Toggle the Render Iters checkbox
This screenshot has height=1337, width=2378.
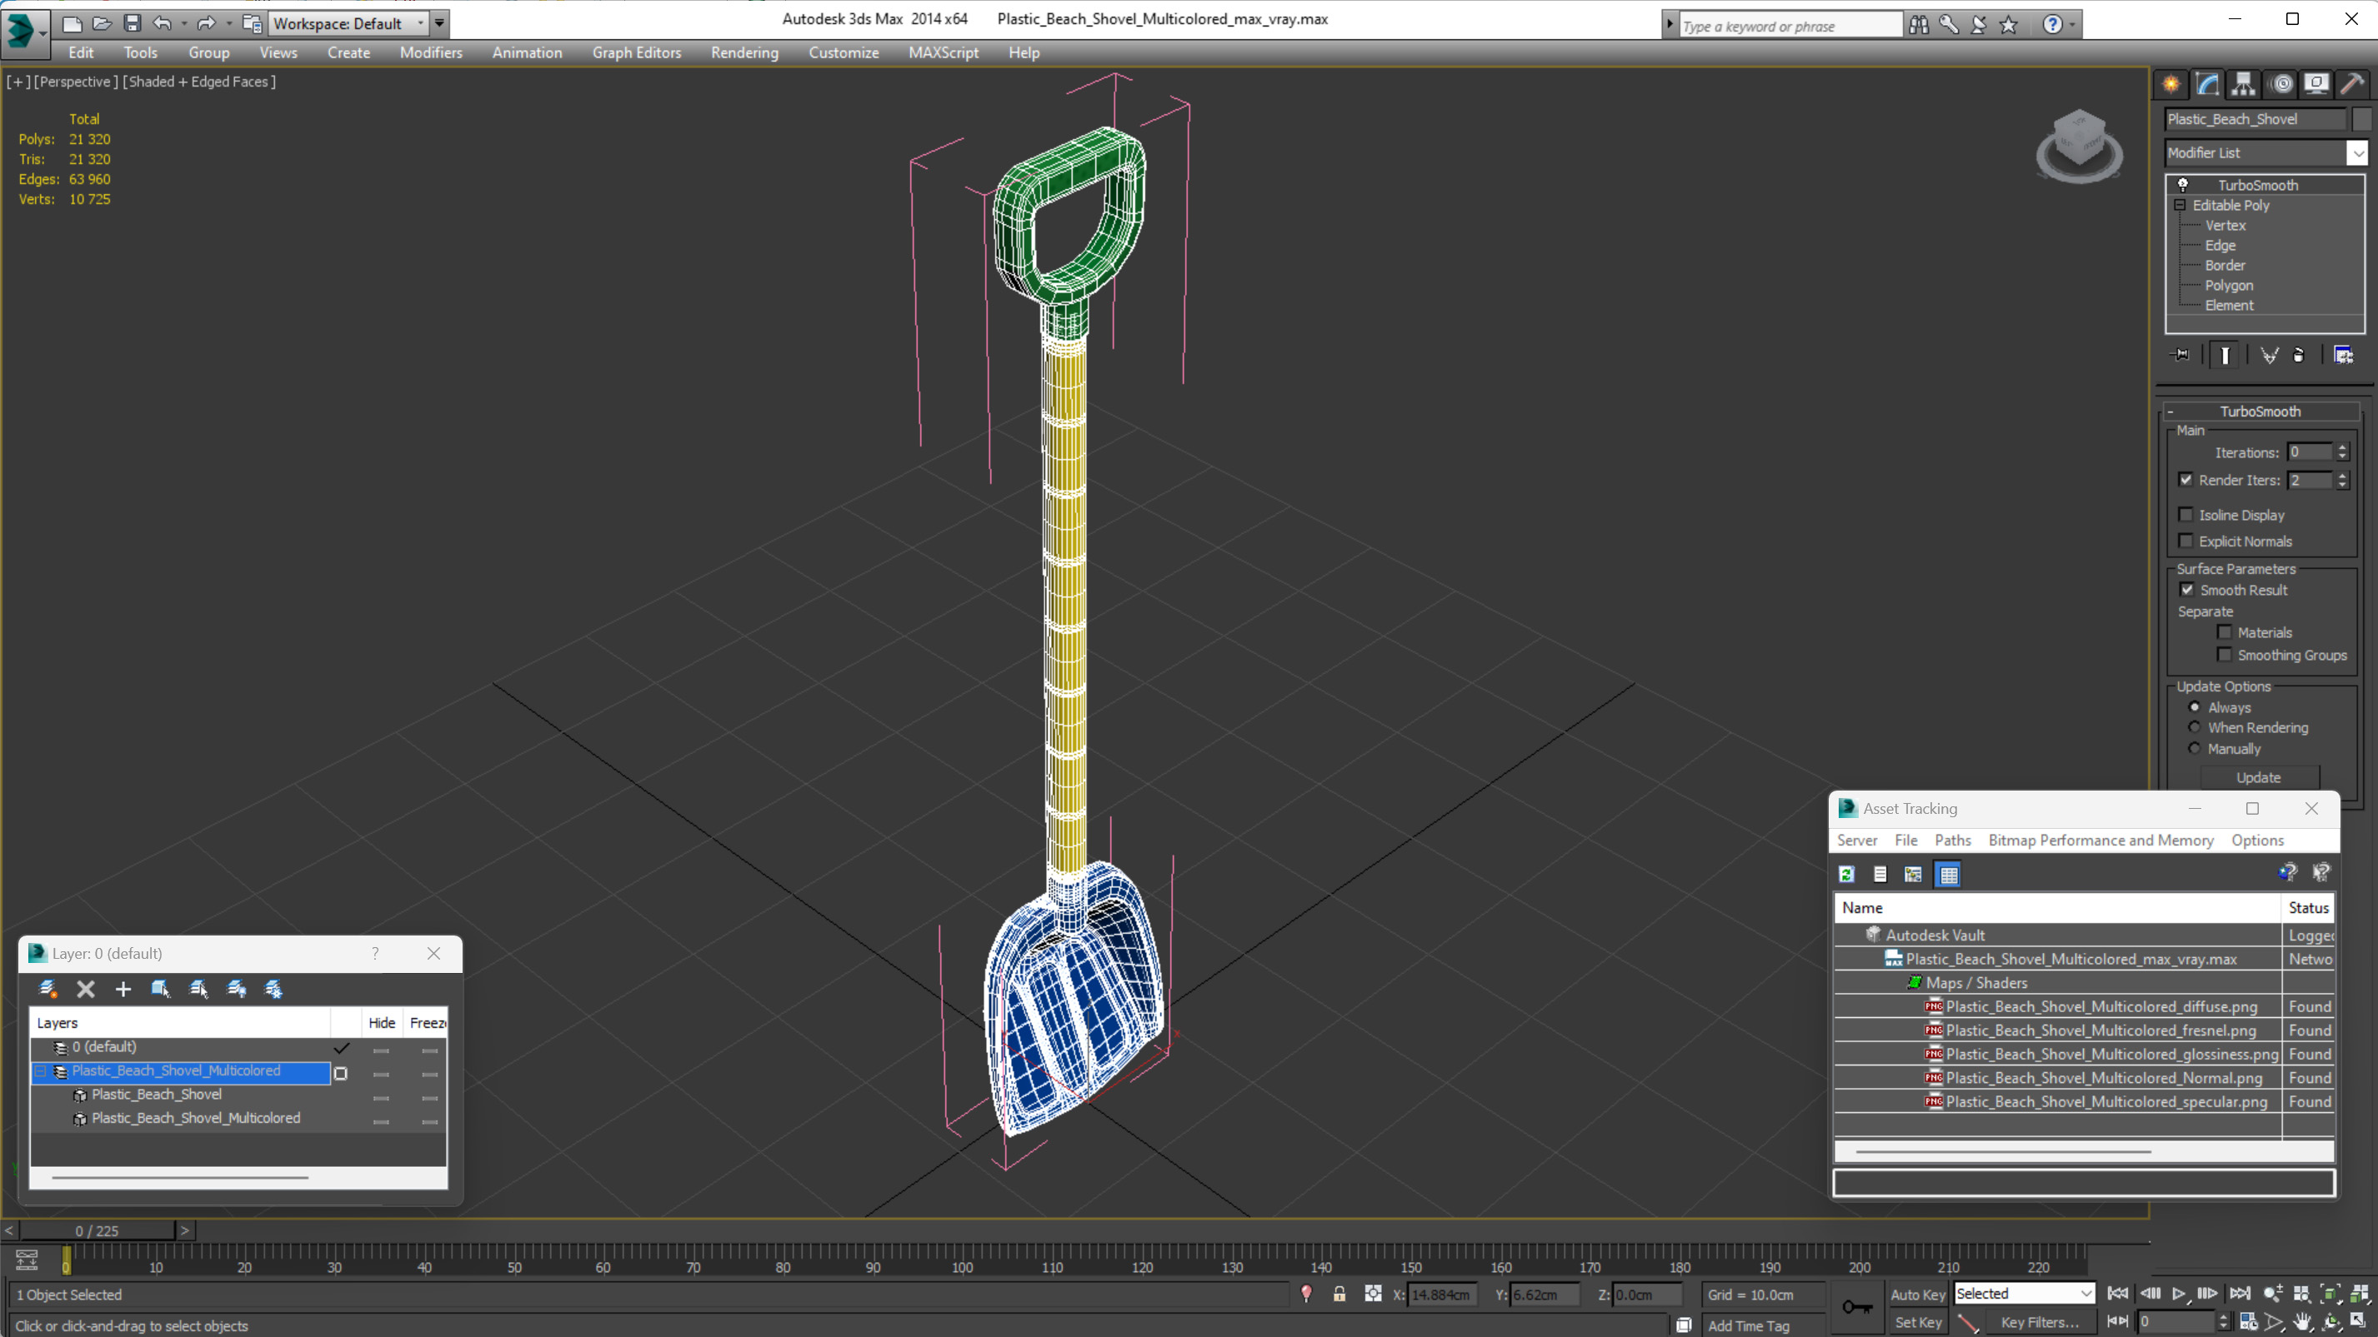click(x=2185, y=480)
